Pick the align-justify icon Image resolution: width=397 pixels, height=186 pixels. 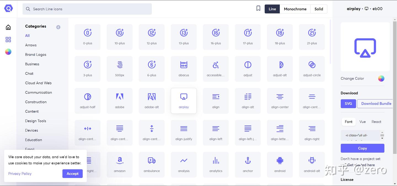pos(184,133)
